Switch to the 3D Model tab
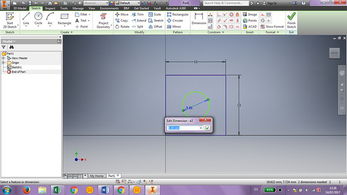This screenshot has height=195, width=347. [x=20, y=9]
